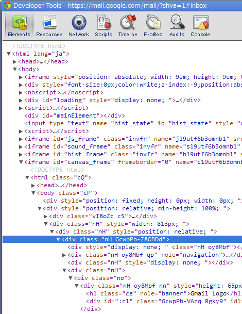Open the Resources panel icon
Viewport: 242px width, 314px height.
(x=49, y=25)
